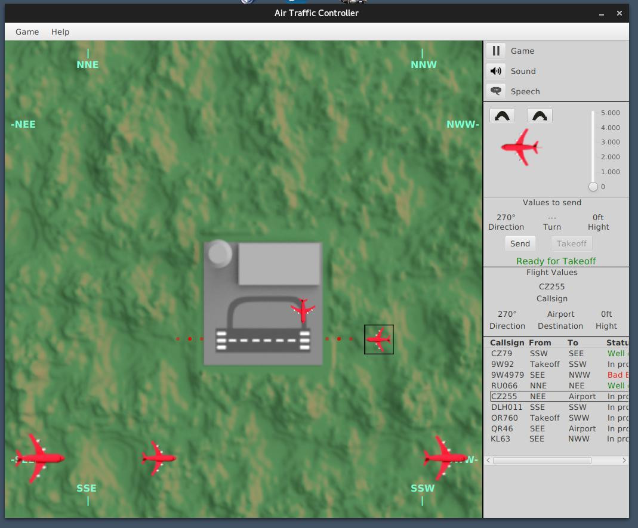Click the scrollbar right arrow in flight list

coord(624,461)
